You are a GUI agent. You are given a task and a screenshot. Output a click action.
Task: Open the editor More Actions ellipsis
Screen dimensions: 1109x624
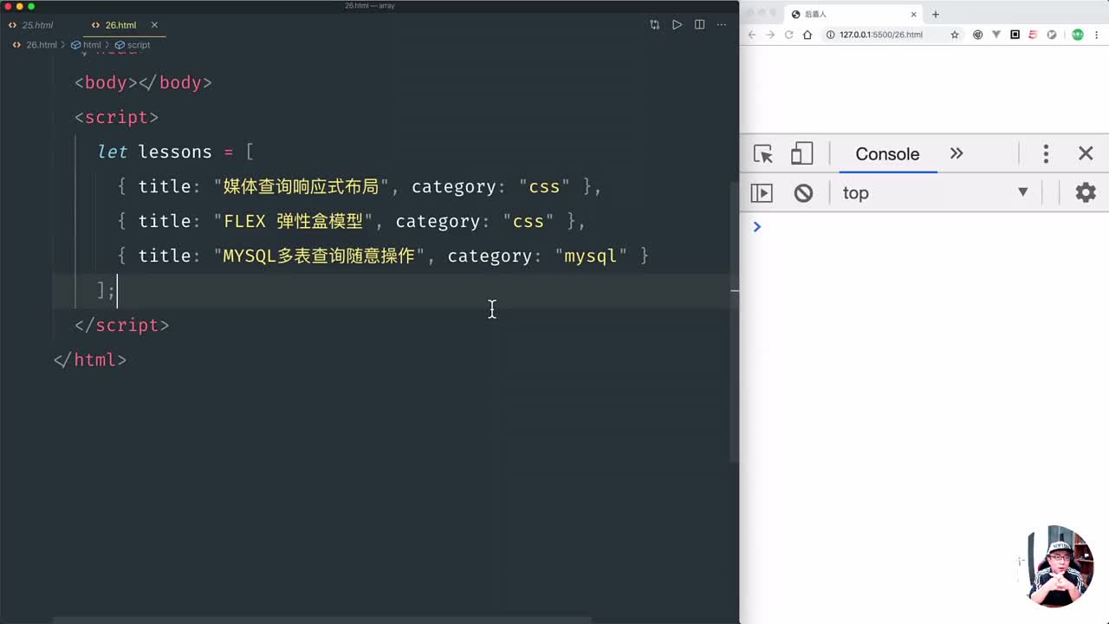tap(722, 25)
